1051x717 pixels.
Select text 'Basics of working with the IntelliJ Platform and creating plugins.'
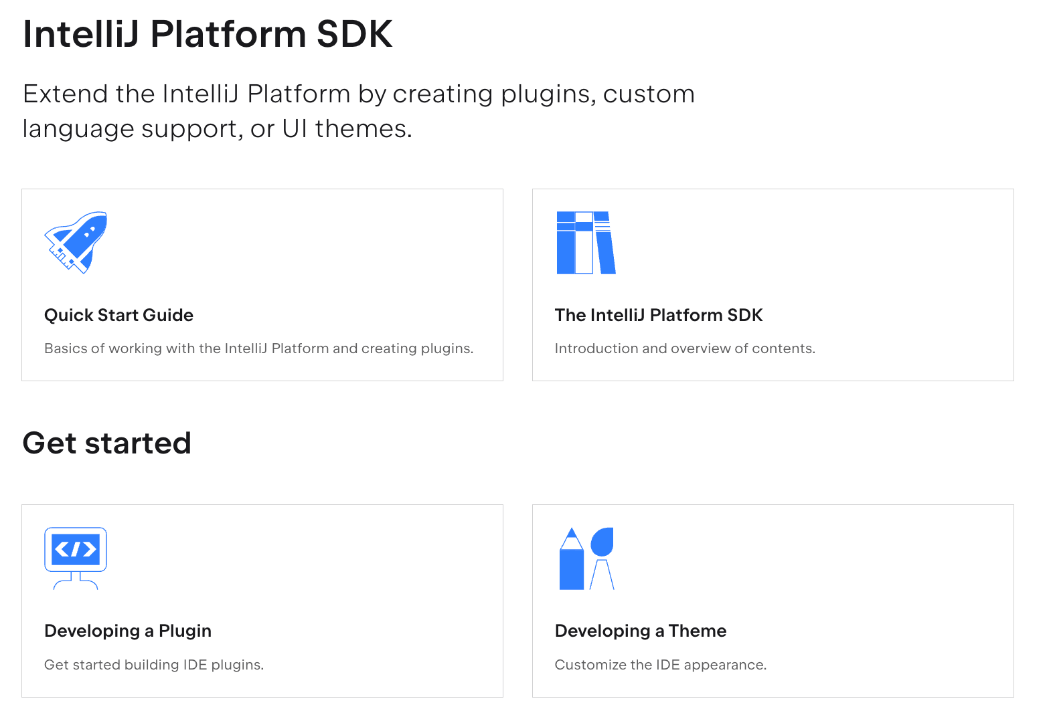[x=259, y=348]
